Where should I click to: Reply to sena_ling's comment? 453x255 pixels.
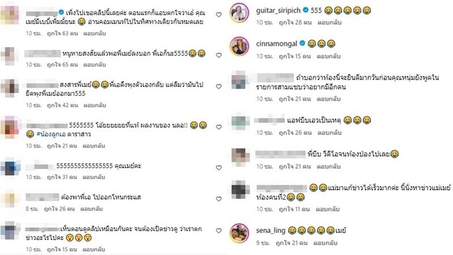coord(325,243)
